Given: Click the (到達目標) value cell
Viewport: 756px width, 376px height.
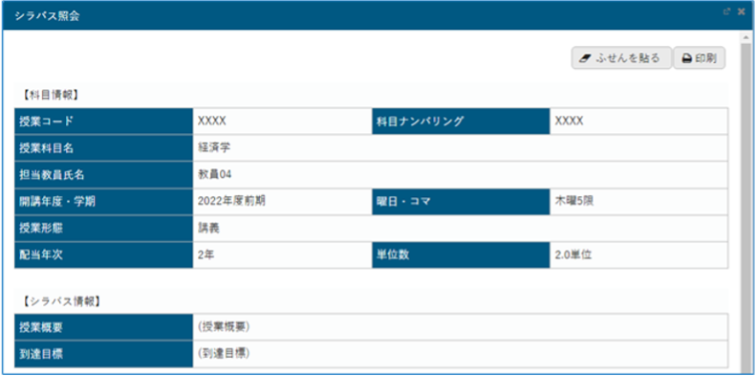Looking at the screenshot, I should (461, 354).
